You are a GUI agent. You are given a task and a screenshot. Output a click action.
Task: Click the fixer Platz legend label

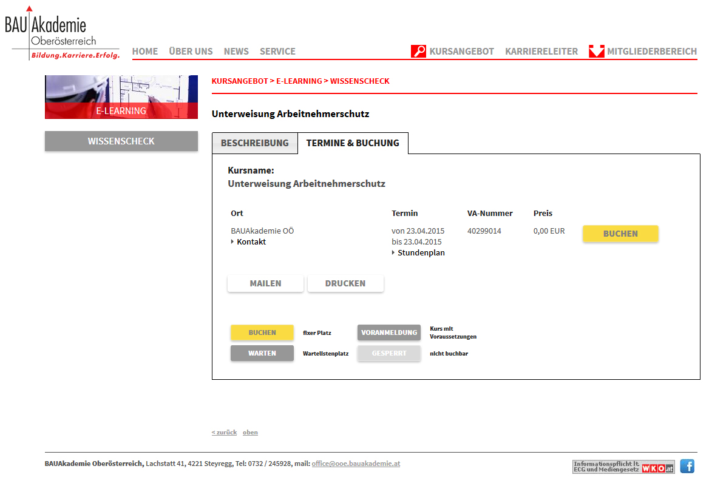click(317, 332)
